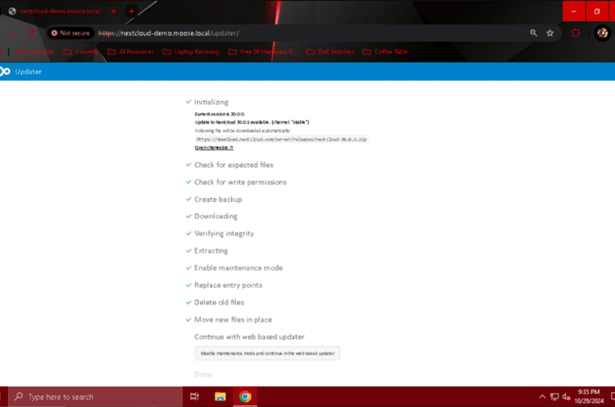Image resolution: width=615 pixels, height=407 pixels.
Task: Open the Coffee Table bookmarks folder
Action: (386, 52)
